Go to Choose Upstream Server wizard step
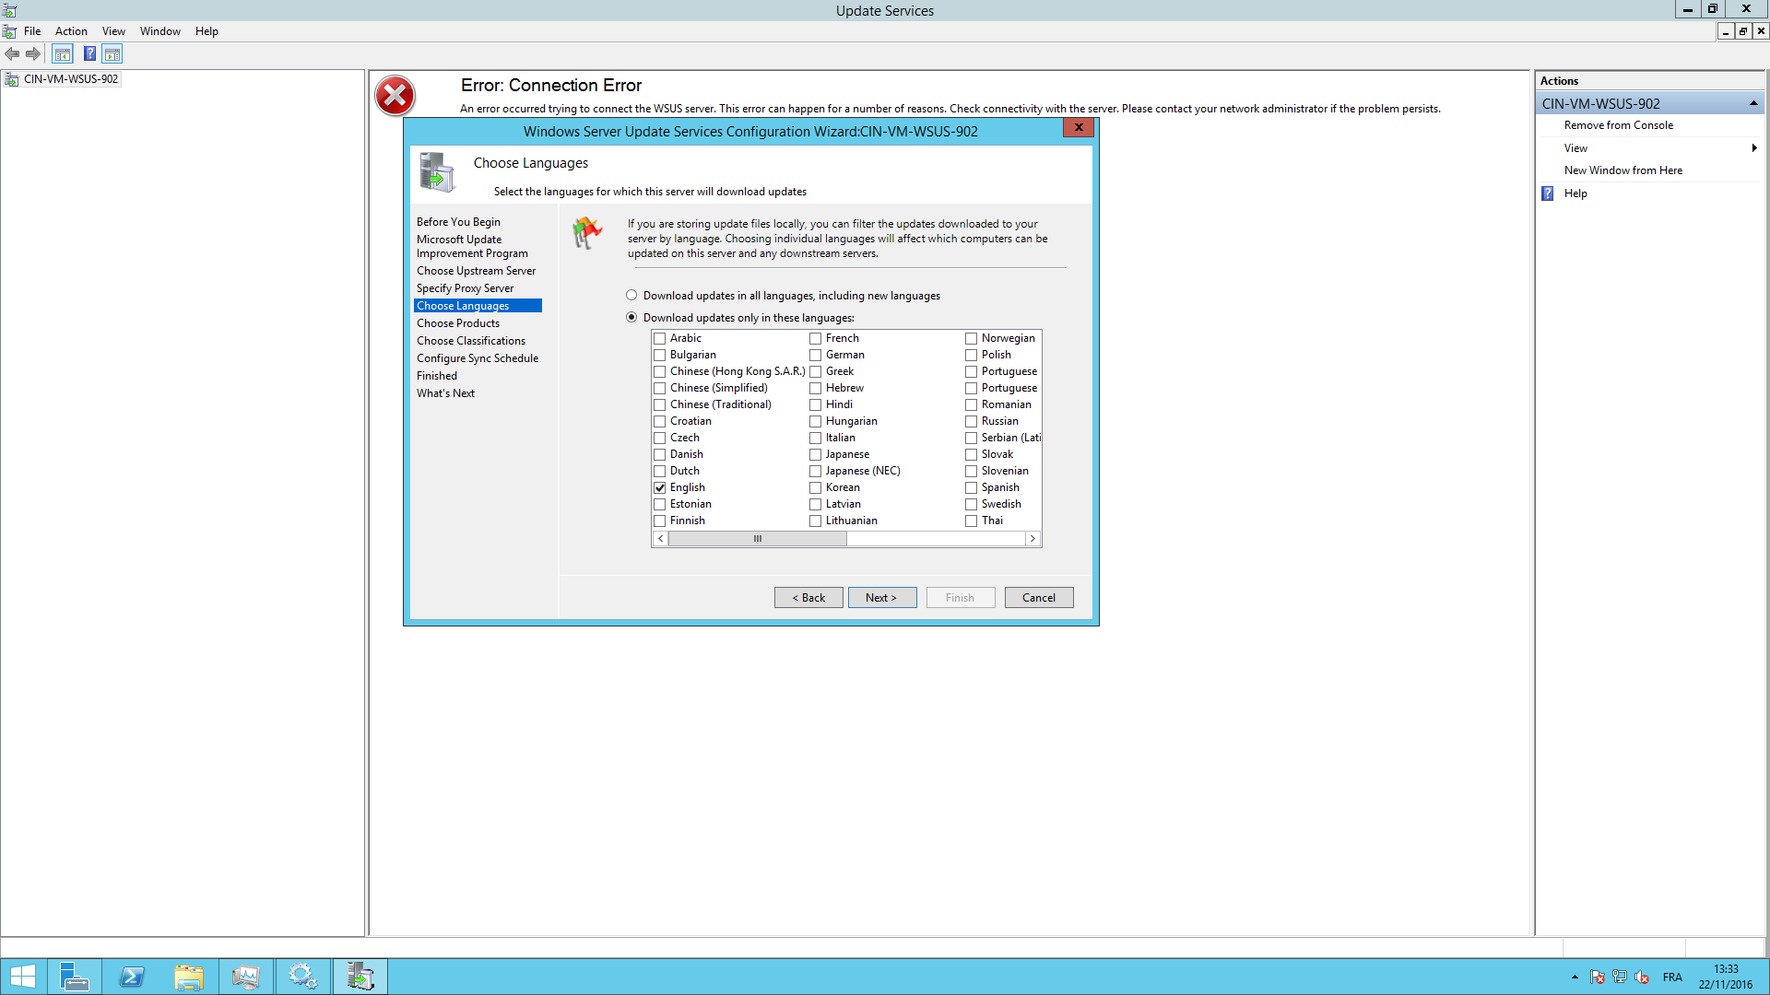Viewport: 1770px width, 995px height. click(x=476, y=271)
